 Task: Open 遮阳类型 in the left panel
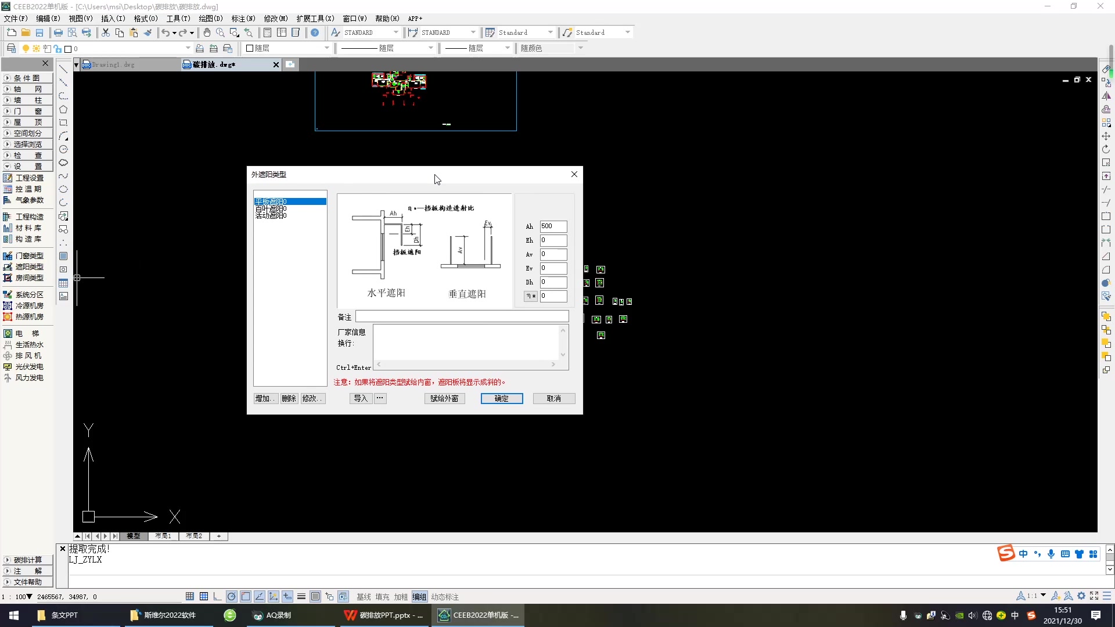(28, 267)
